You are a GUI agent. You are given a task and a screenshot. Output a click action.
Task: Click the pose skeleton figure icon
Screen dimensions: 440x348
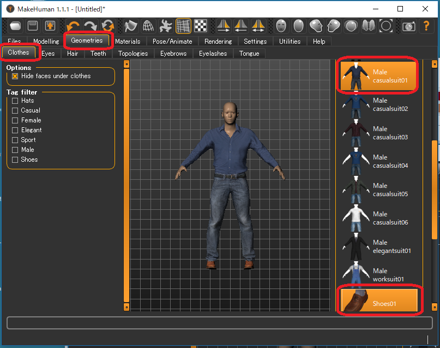point(166,26)
